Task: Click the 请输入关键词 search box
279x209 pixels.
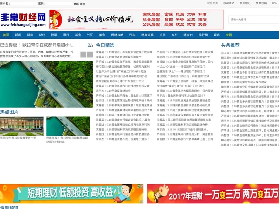Action: 253,20
